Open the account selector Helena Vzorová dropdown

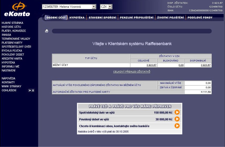[x=69, y=7]
